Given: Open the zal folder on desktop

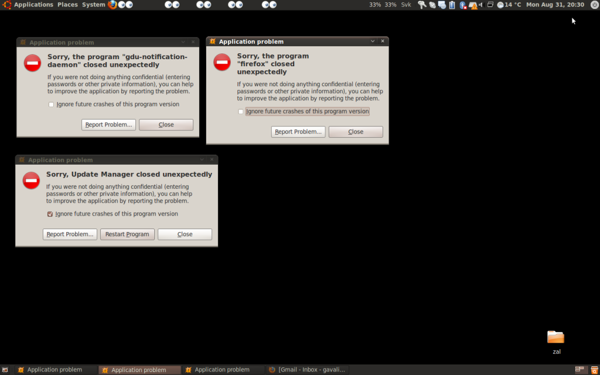Looking at the screenshot, I should pyautogui.click(x=555, y=337).
